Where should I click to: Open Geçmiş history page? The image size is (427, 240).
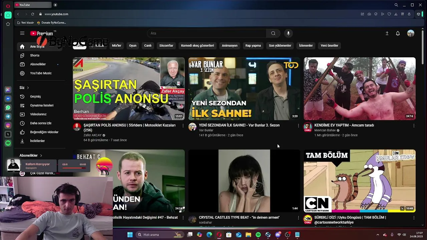[x=39, y=97]
